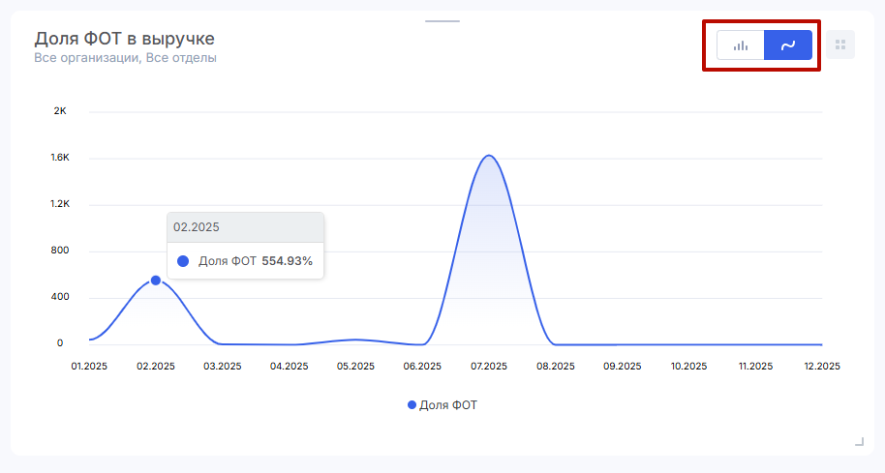Click the resize handle in bottom-right corner
Viewport: 885px width, 473px height.
coord(859,442)
